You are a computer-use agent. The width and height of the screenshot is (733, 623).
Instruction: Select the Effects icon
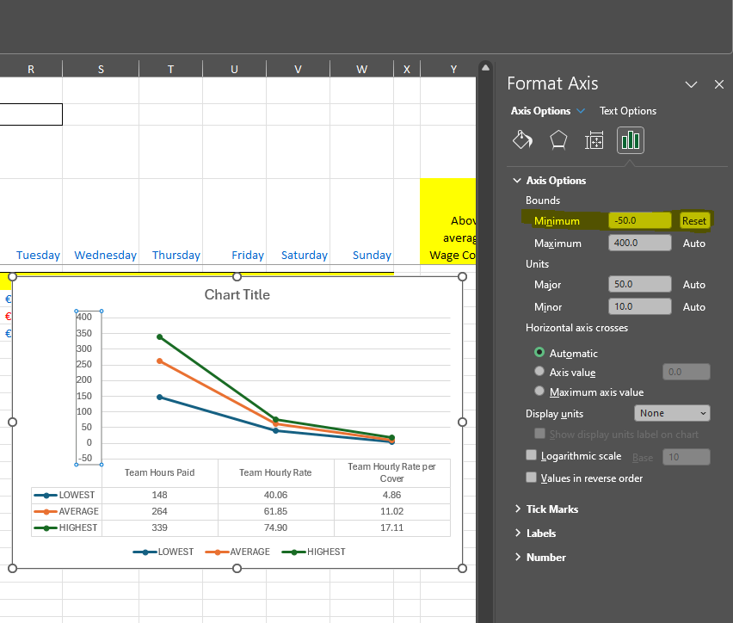pos(558,139)
